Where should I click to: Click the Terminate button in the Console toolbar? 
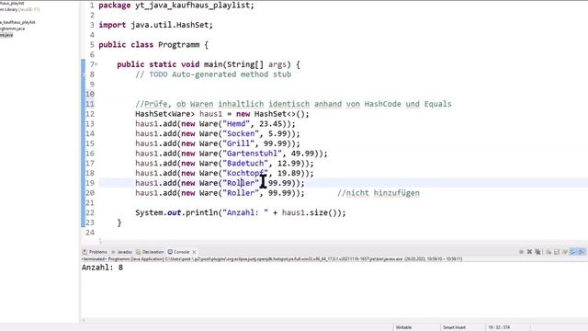521,252
